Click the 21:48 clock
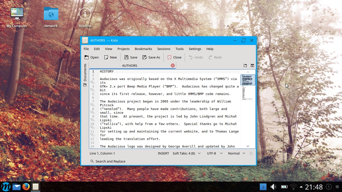Image resolution: width=342 pixels, height=192 pixels. click(314, 187)
